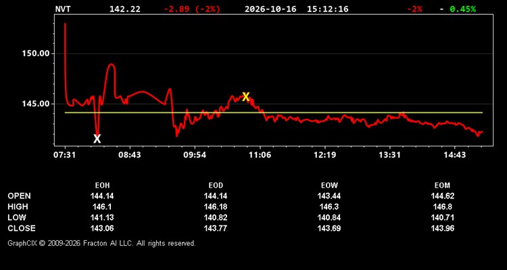Click the 13:31 time axis label
Image resolution: width=507 pixels, height=270 pixels.
pyautogui.click(x=389, y=155)
